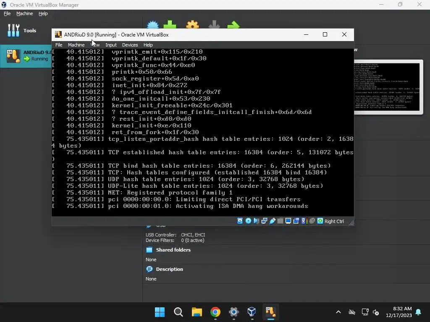Click the network display tray icon

click(365, 312)
